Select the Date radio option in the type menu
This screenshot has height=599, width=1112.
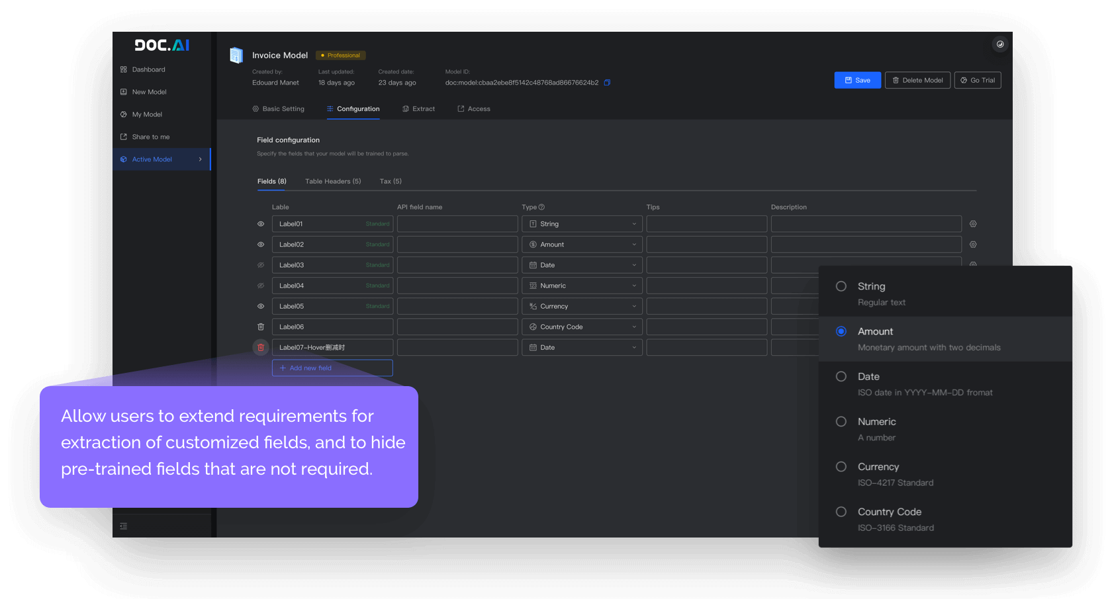(x=841, y=376)
